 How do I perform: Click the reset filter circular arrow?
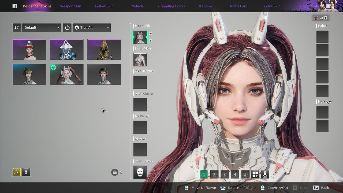67,28
